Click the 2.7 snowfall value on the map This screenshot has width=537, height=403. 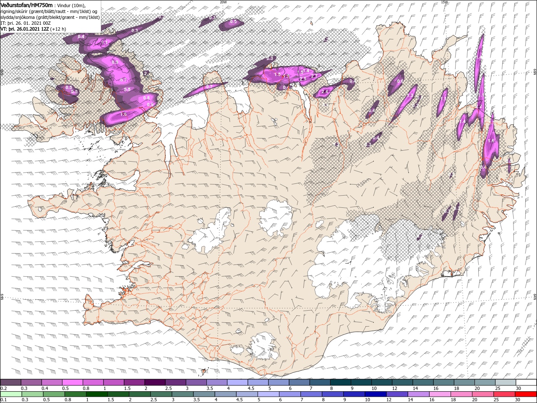313,76
